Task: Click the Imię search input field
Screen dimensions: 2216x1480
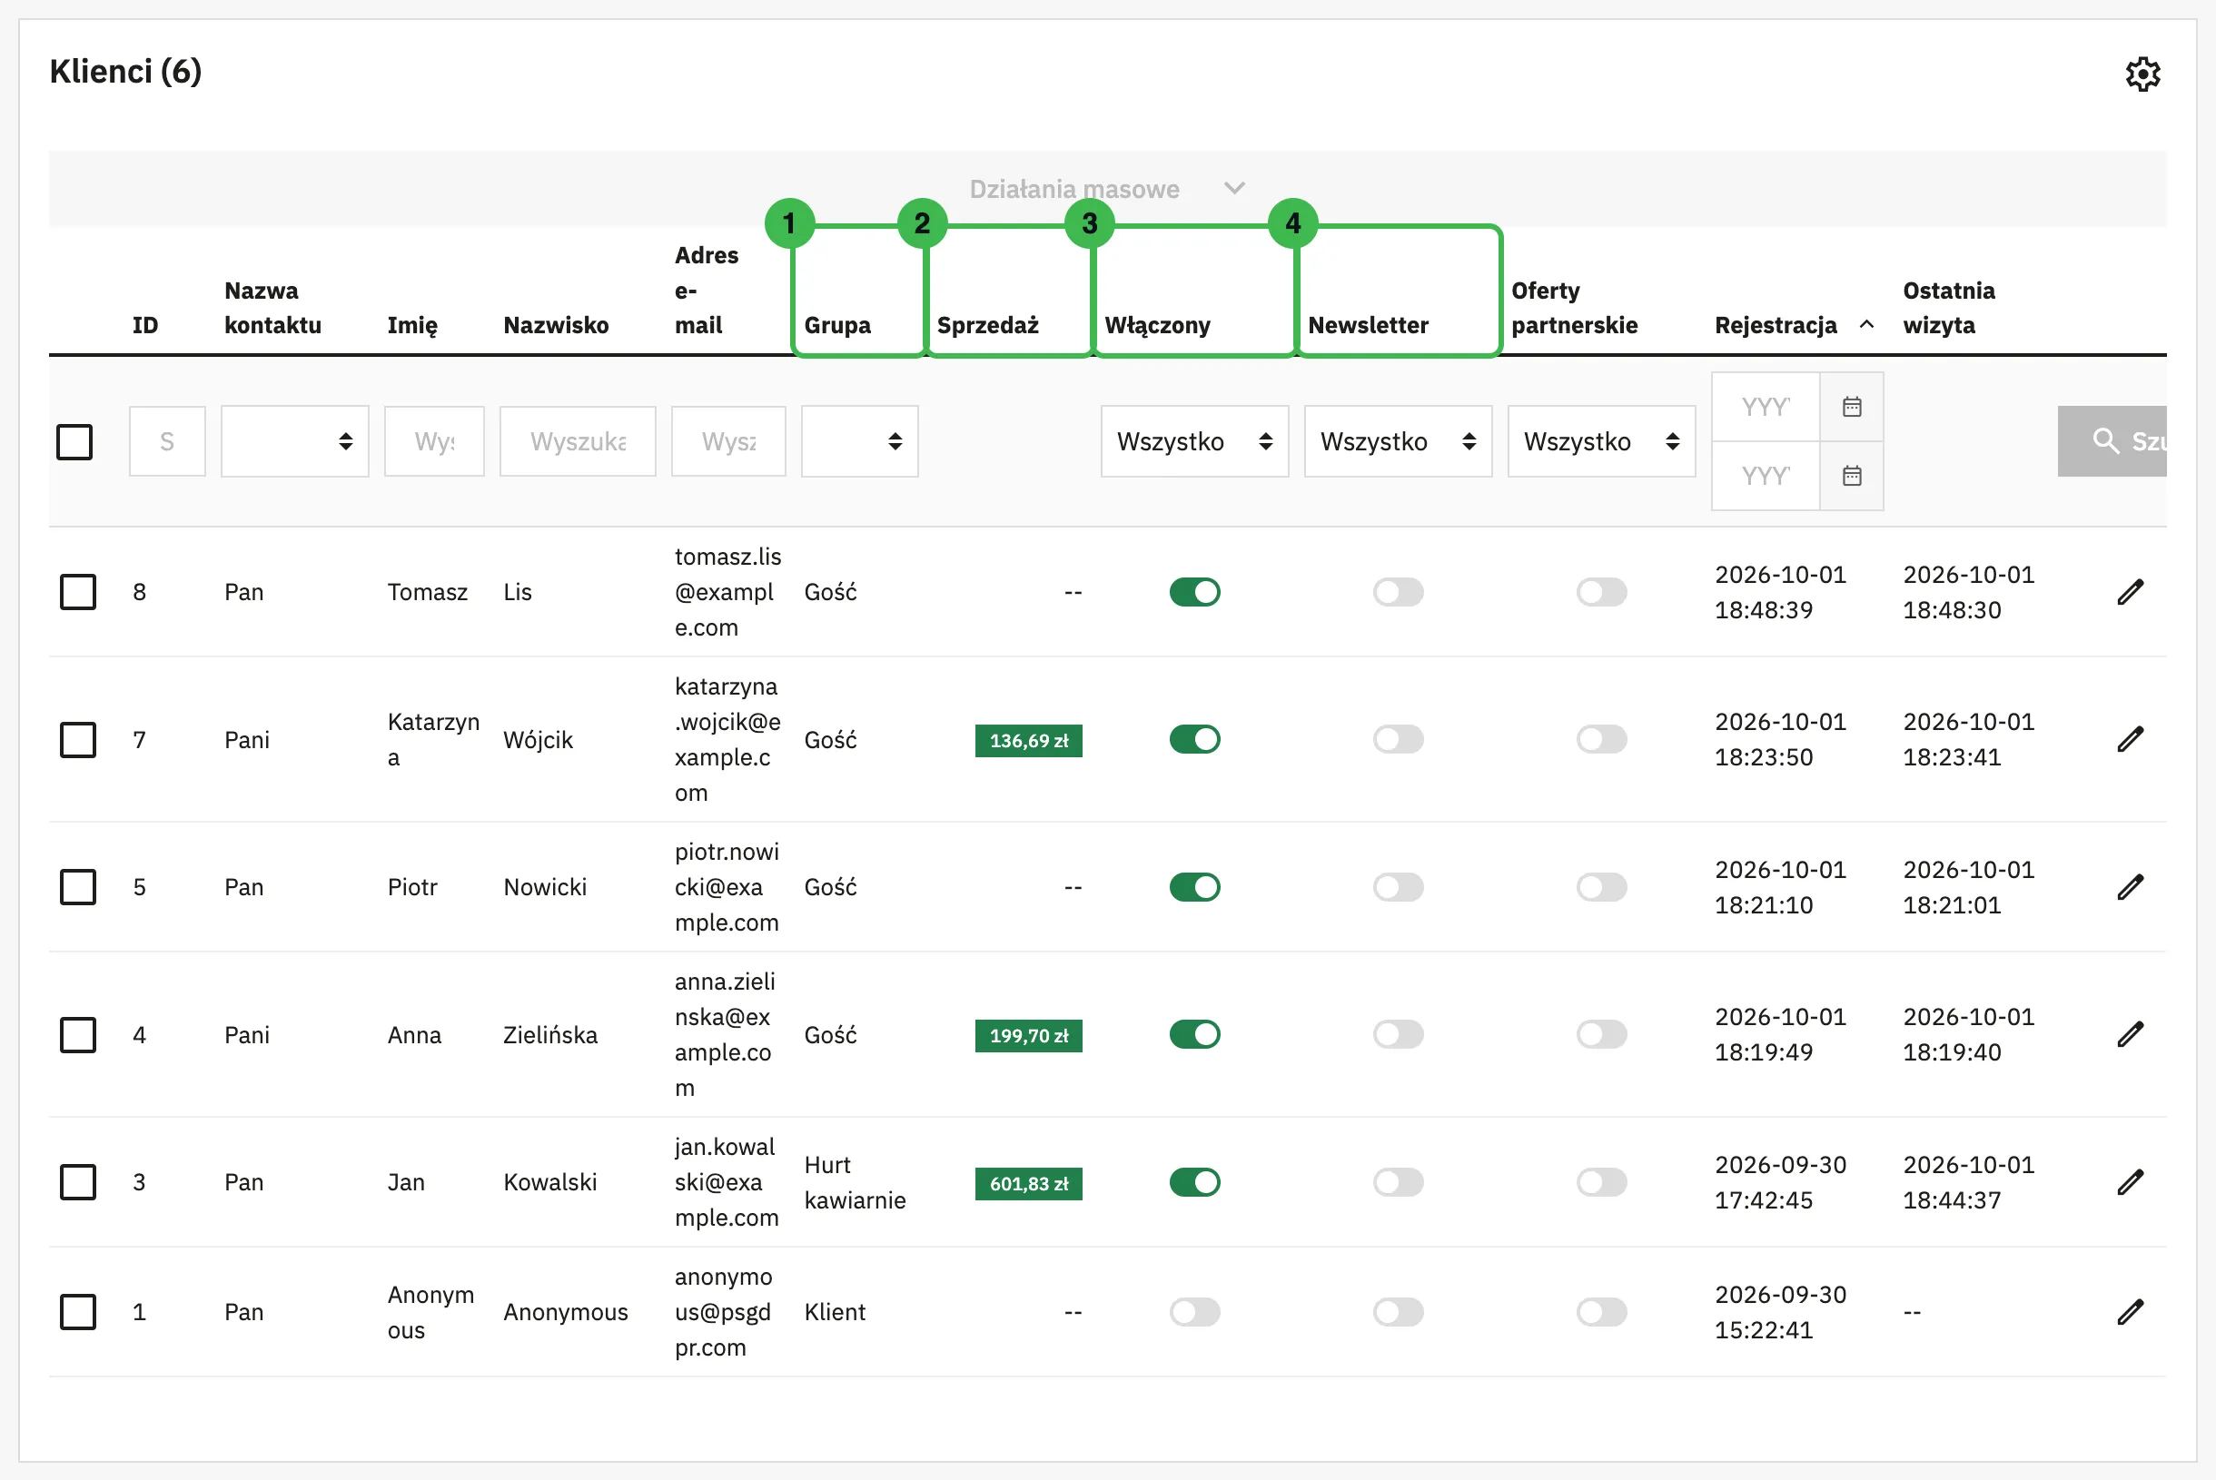Action: (434, 440)
